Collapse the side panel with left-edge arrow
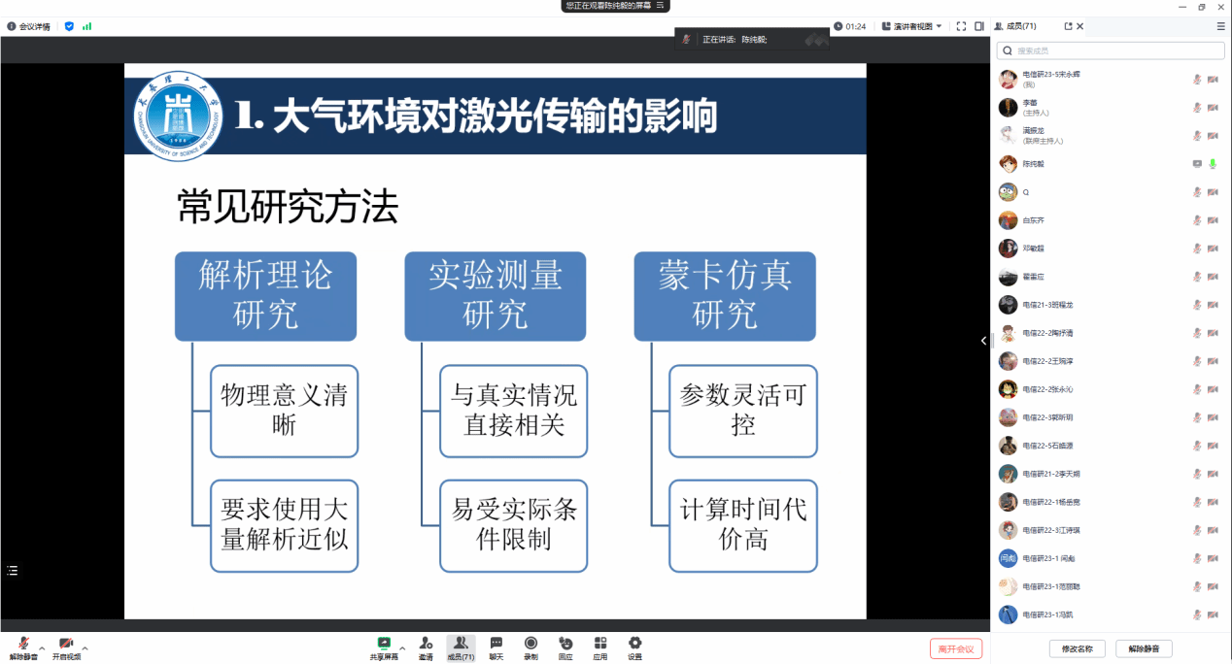This screenshot has width=1232, height=664. (x=983, y=341)
